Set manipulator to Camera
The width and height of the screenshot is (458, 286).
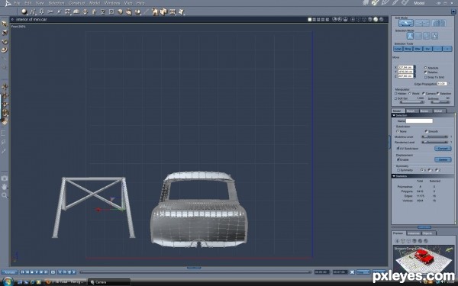tap(428, 93)
